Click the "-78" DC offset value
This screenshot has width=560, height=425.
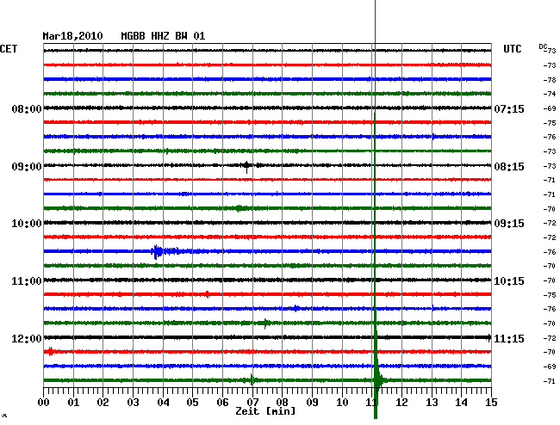point(550,80)
